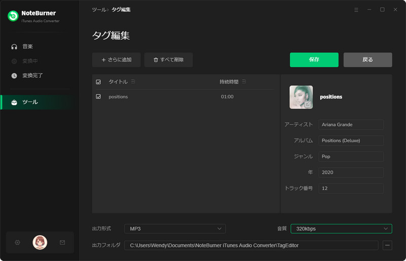Image resolution: width=406 pixels, height=261 pixels.
Task: Click the すべて削除 button
Action: click(168, 60)
